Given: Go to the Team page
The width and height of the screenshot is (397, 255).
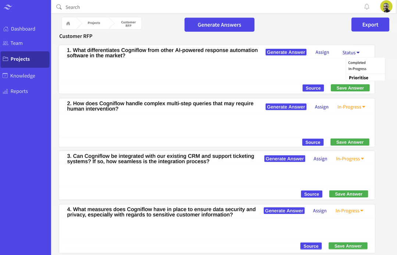Looking at the screenshot, I should click(x=25, y=43).
